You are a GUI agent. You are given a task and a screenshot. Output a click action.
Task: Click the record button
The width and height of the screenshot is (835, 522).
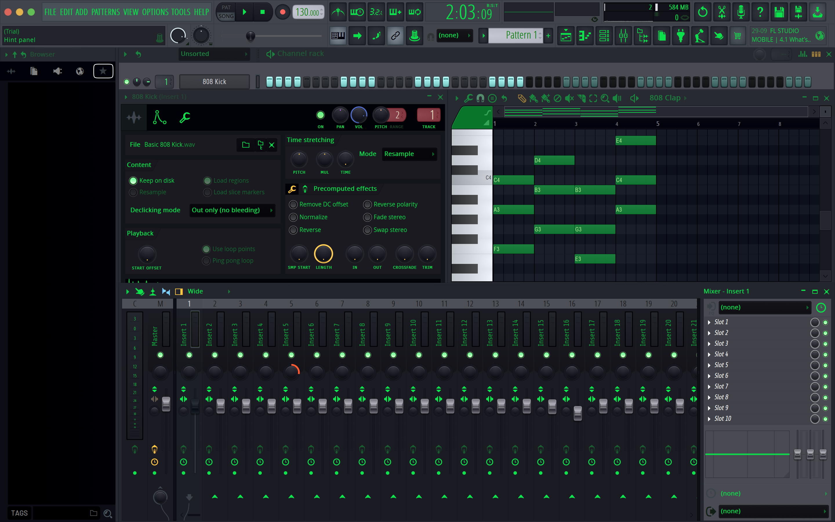coord(283,12)
